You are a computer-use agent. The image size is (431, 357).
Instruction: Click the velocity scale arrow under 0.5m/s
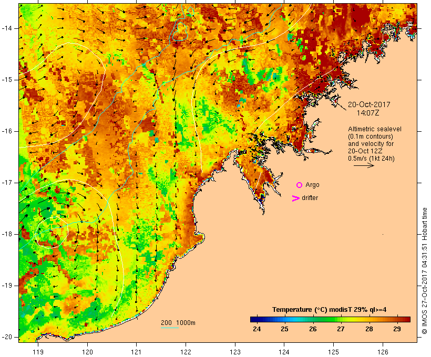click(x=364, y=165)
